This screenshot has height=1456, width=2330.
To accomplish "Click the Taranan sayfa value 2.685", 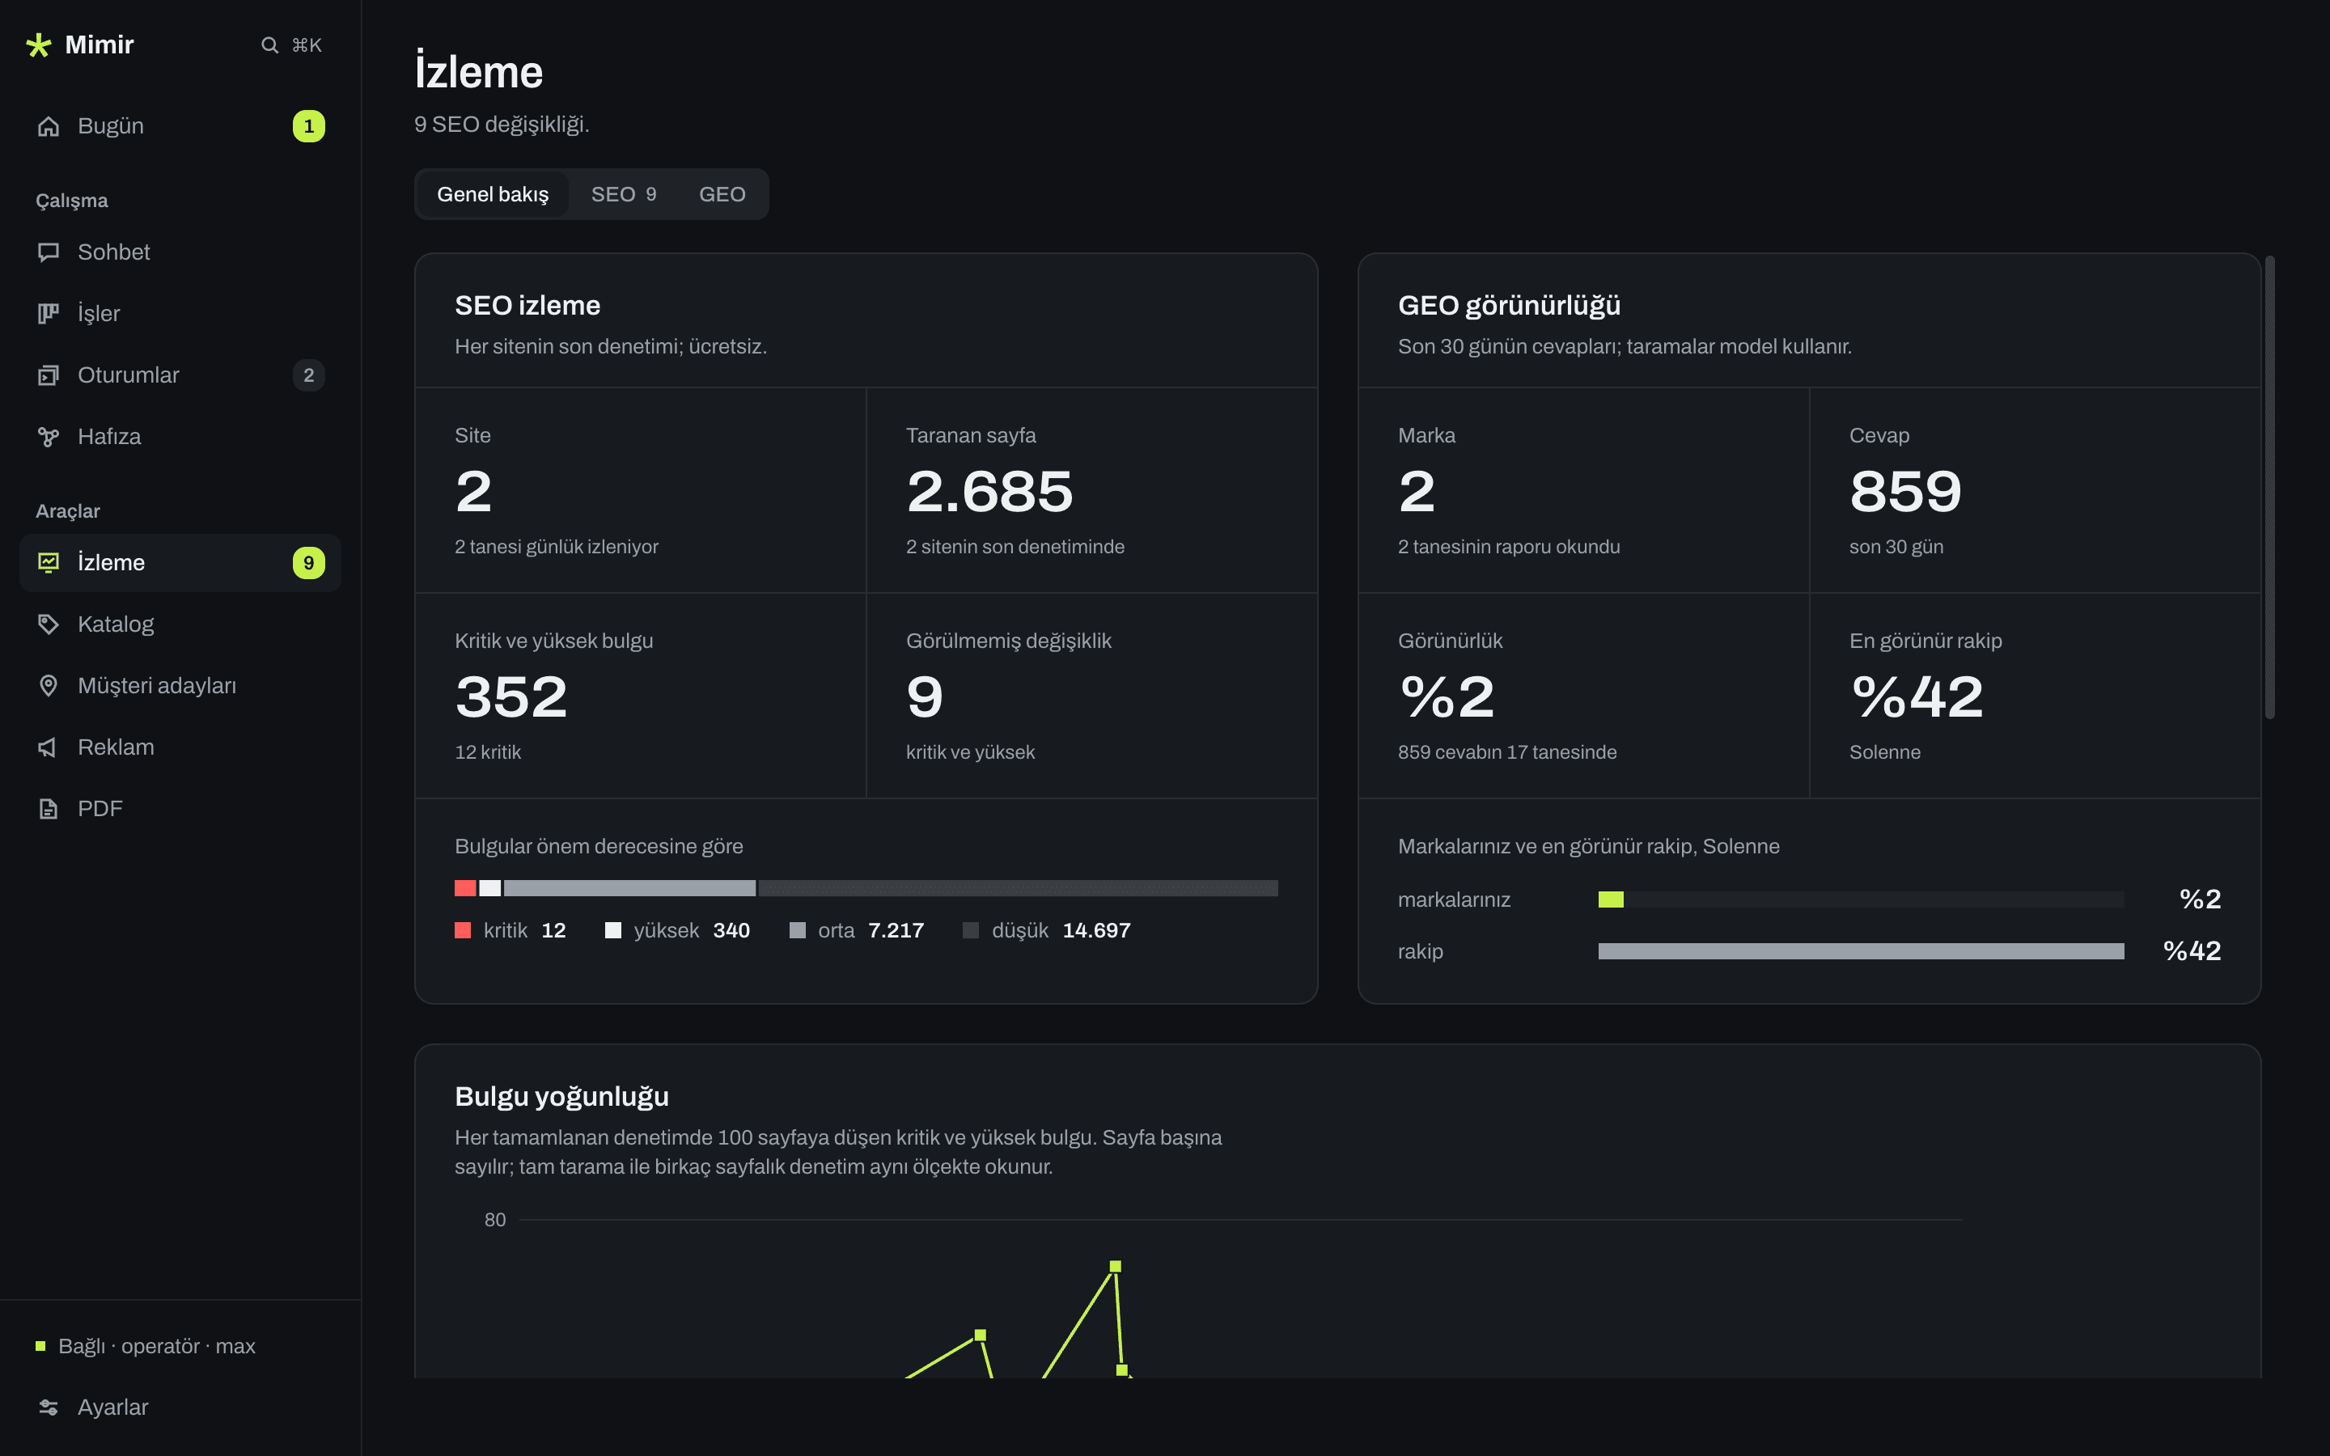I will [x=989, y=491].
